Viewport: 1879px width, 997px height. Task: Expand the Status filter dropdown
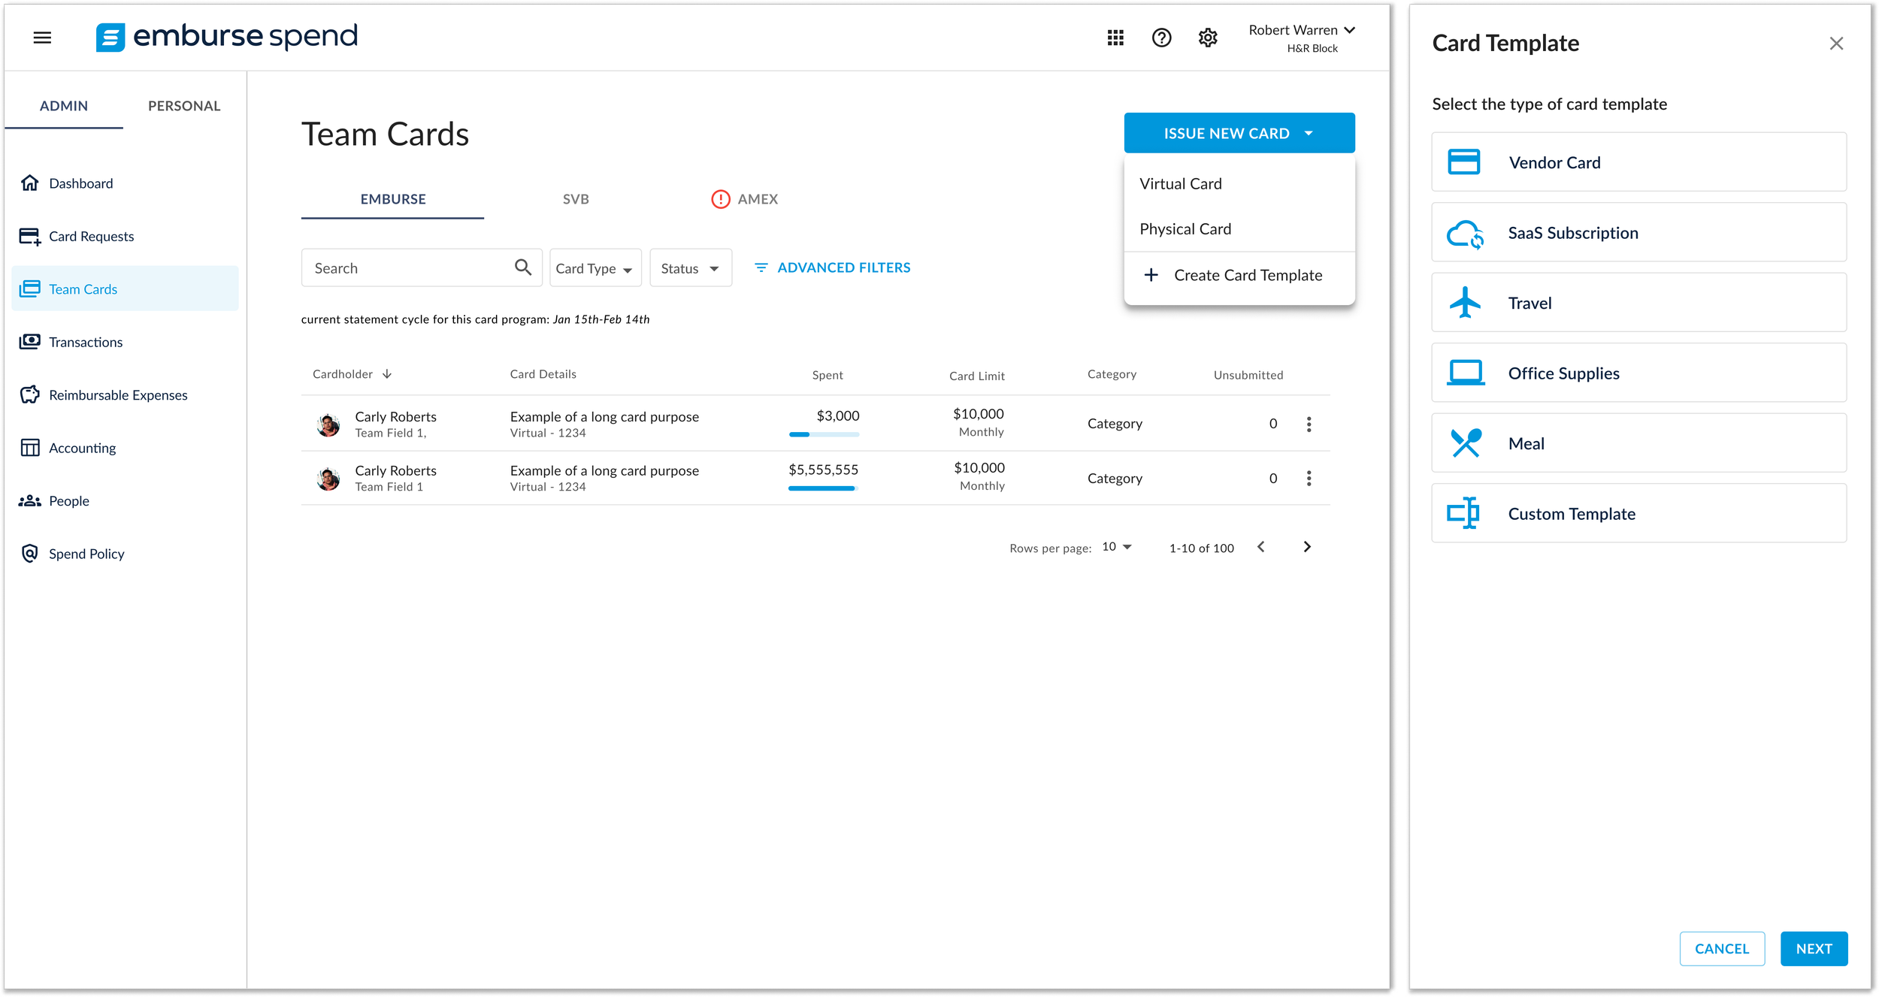(x=690, y=268)
